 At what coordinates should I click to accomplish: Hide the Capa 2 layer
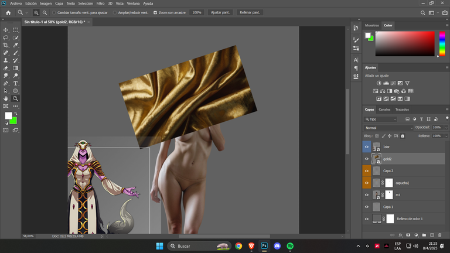tap(367, 171)
